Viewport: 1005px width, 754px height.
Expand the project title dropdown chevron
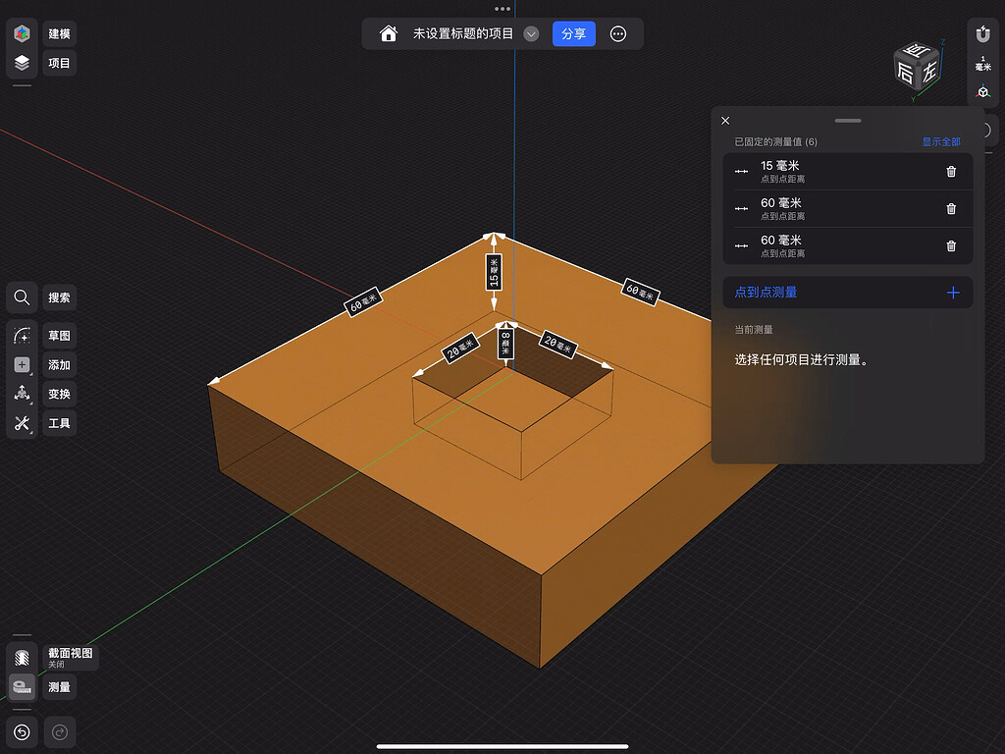click(531, 33)
